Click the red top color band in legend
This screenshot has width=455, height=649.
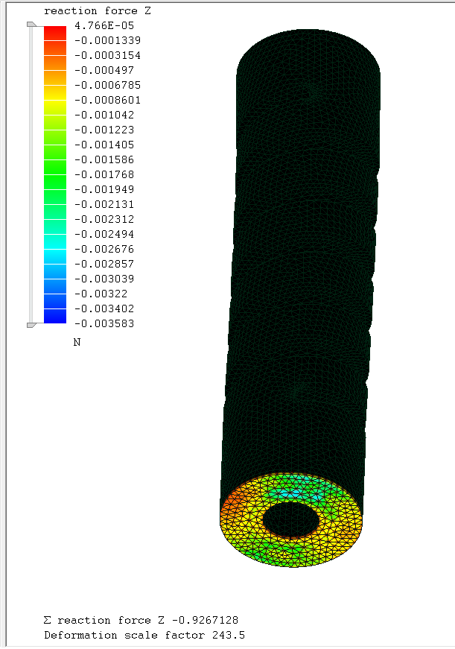(x=55, y=33)
